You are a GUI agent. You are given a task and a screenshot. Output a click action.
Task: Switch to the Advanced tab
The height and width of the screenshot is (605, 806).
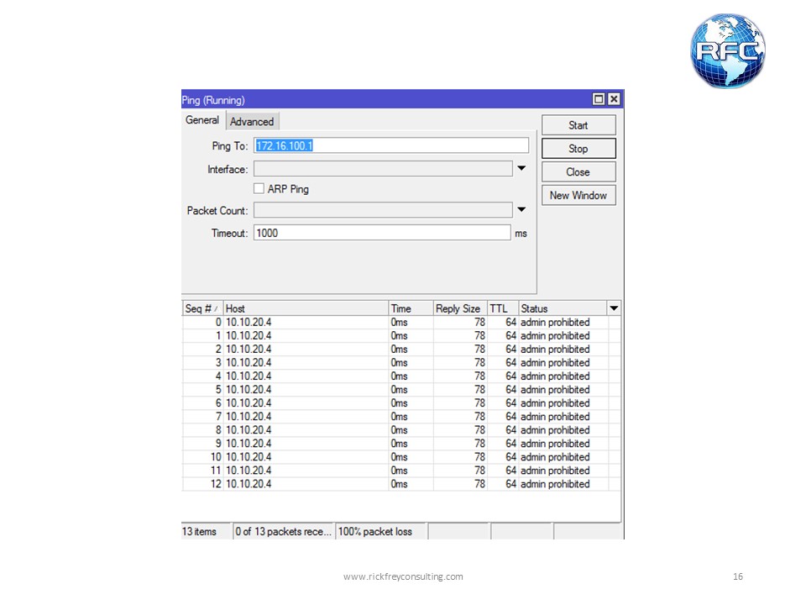pos(252,122)
